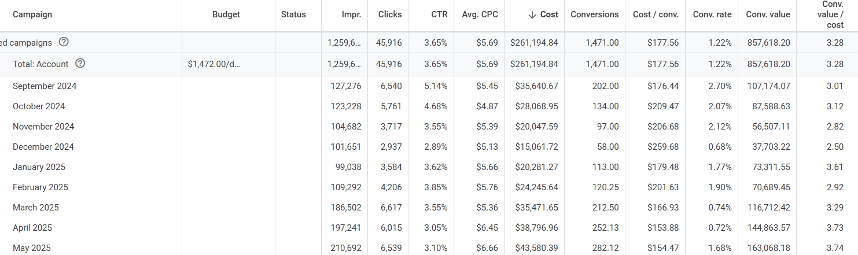Click the Conversions column header

pos(594,14)
